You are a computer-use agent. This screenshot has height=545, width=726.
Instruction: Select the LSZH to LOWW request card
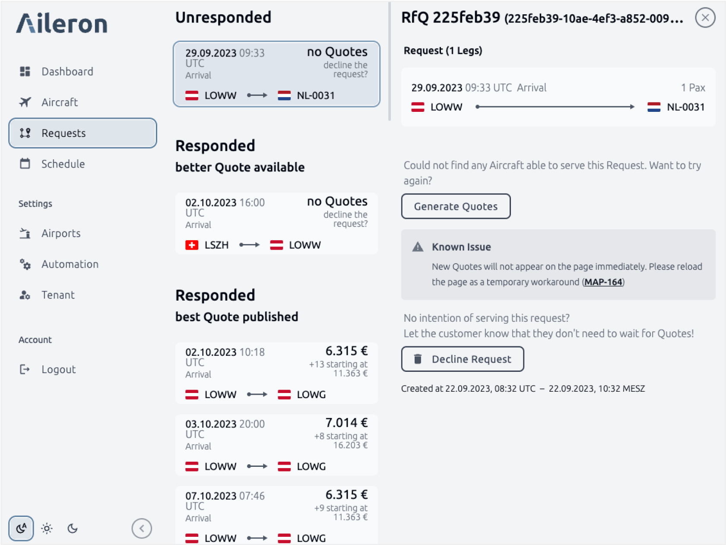coord(276,223)
